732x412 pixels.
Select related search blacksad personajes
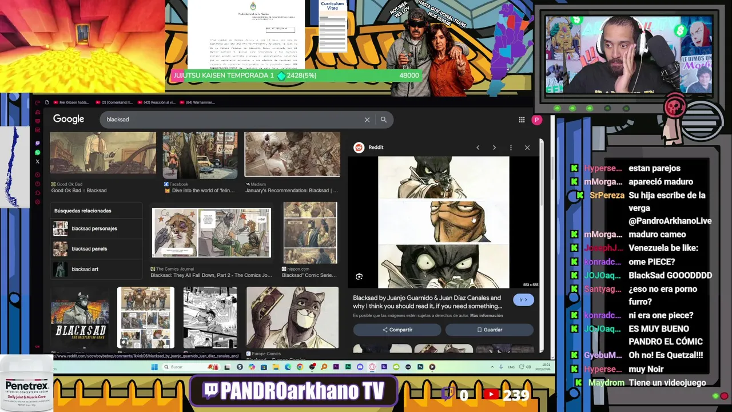[x=96, y=228]
